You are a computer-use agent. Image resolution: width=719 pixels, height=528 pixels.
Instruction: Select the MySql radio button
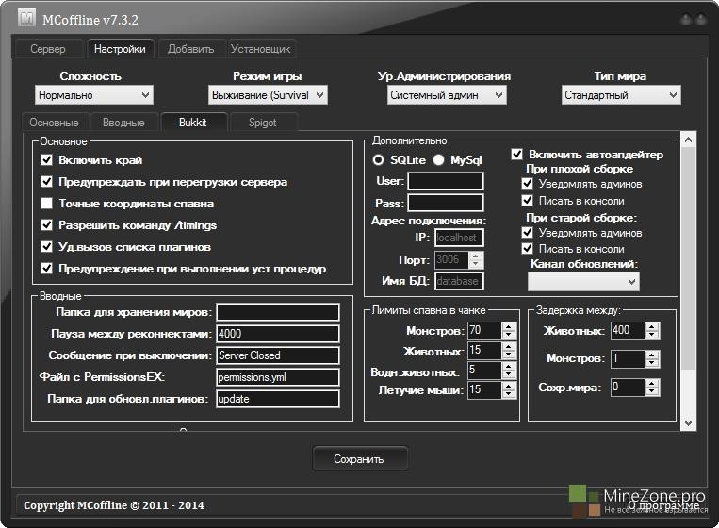pyautogui.click(x=439, y=160)
